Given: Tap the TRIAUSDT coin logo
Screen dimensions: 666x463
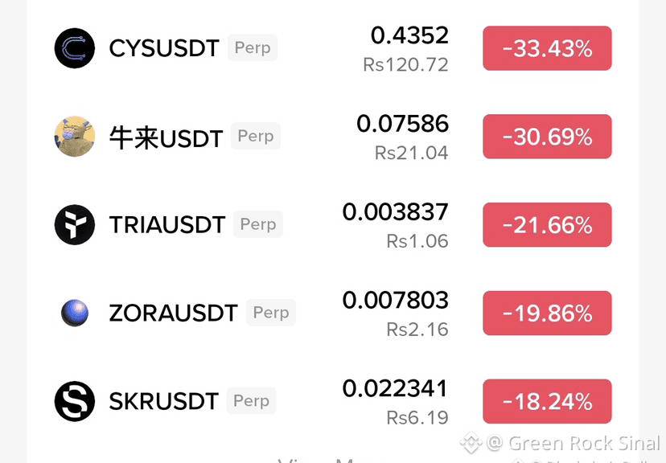Looking at the screenshot, I should coord(75,224).
